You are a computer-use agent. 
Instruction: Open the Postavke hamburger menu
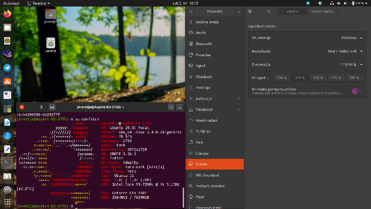tap(239, 11)
